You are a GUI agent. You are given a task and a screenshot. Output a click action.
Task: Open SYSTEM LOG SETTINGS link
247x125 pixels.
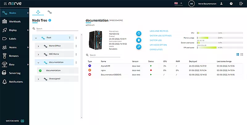click(x=161, y=36)
